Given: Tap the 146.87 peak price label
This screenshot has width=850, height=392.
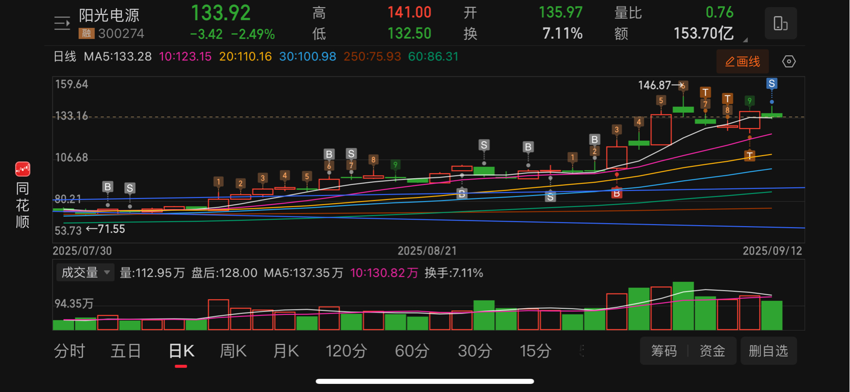Looking at the screenshot, I should tap(654, 85).
